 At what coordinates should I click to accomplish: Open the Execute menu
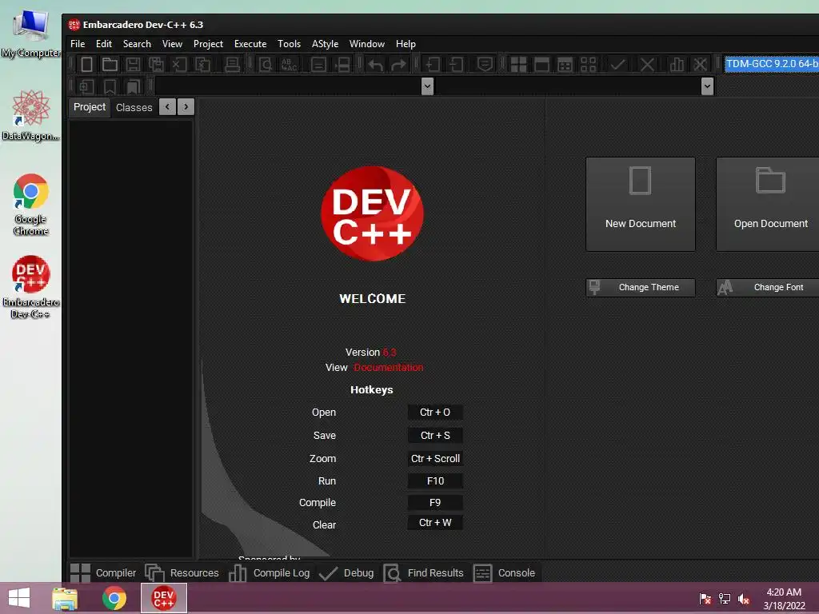pyautogui.click(x=250, y=44)
